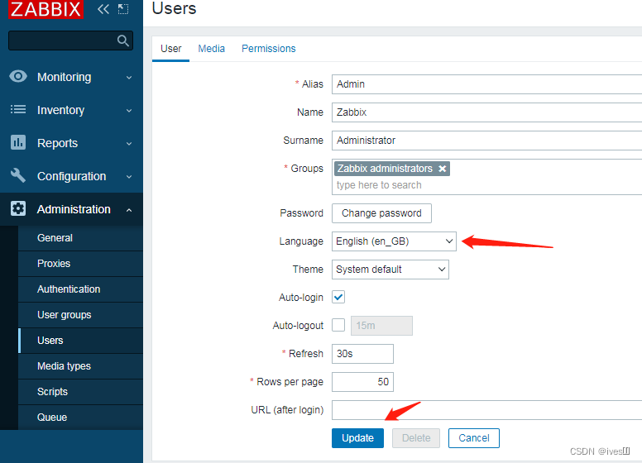Click the Cancel button
Screen dimensions: 642x463
tap(474, 438)
